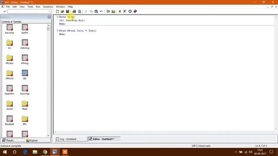Click the Copy toolbar icon
278x156 pixels.
pyautogui.click(x=91, y=11)
